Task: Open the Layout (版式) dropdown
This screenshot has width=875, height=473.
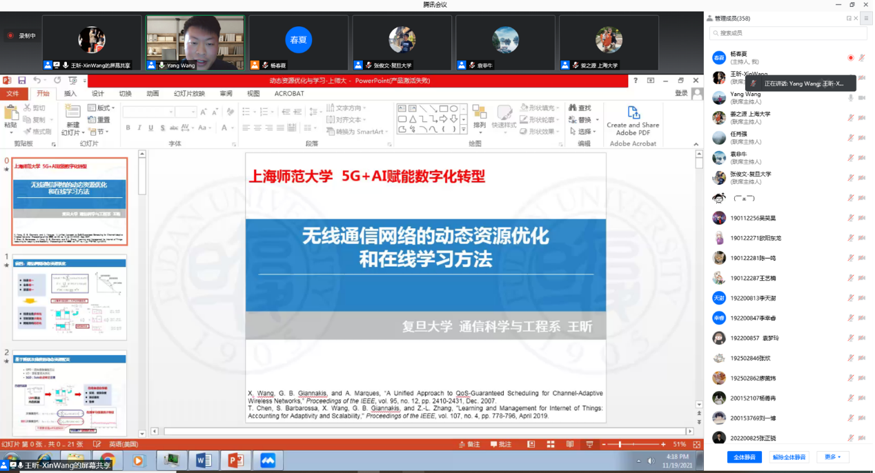Action: click(x=102, y=108)
